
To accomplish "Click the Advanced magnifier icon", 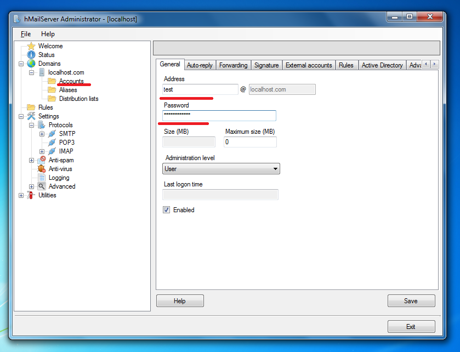I will tap(42, 186).
